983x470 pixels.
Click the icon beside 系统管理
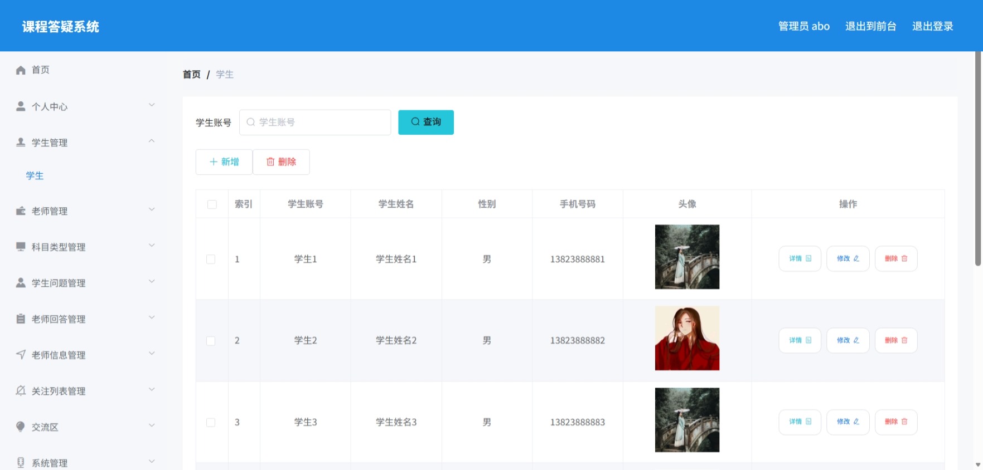click(21, 463)
